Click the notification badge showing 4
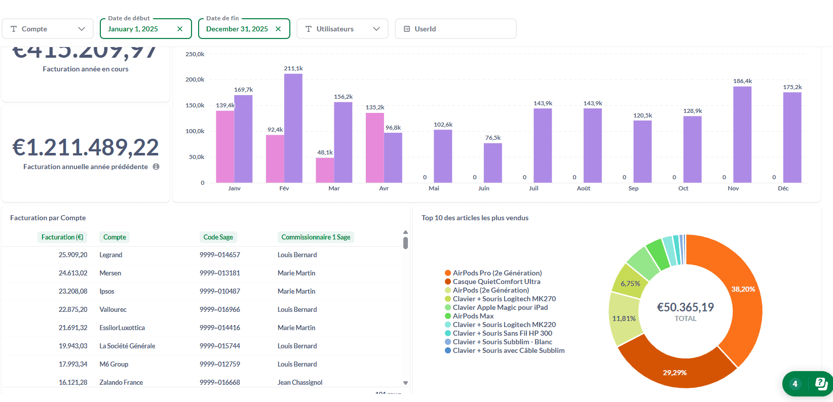Screen dimensions: 833x402 [794, 384]
